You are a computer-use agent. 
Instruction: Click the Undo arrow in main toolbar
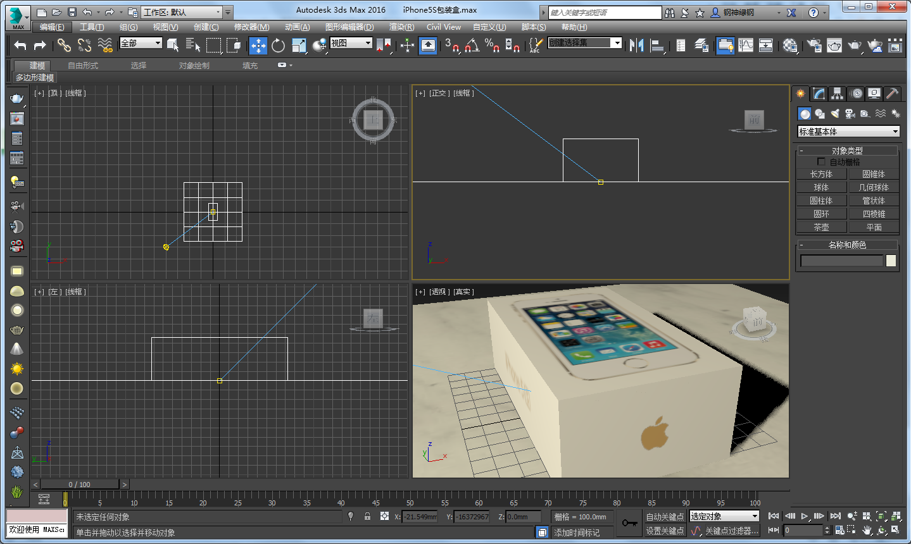point(20,45)
